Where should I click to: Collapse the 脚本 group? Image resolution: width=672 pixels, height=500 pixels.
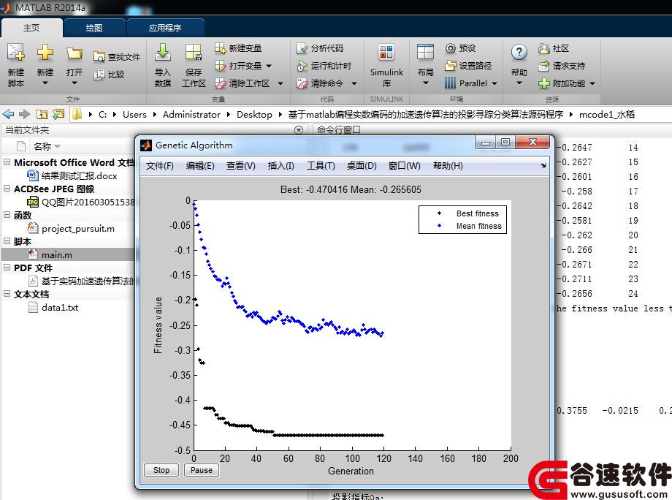[x=7, y=241]
